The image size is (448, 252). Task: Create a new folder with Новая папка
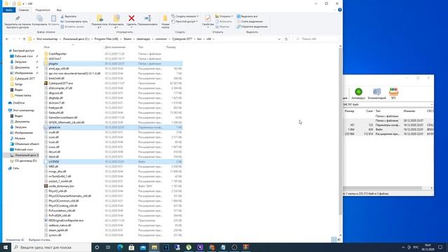tap(165, 22)
